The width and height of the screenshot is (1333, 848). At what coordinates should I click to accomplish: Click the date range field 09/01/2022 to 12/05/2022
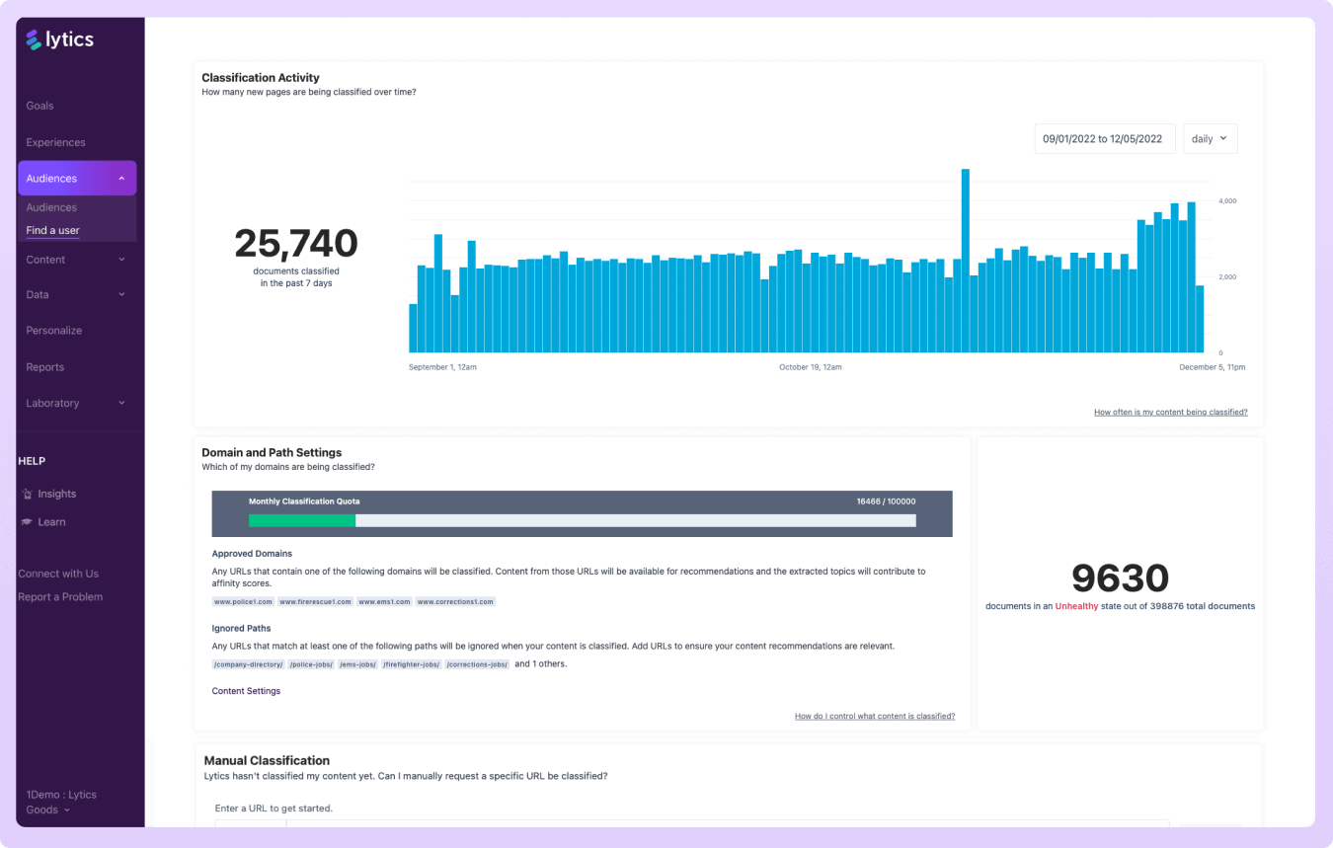coord(1102,139)
